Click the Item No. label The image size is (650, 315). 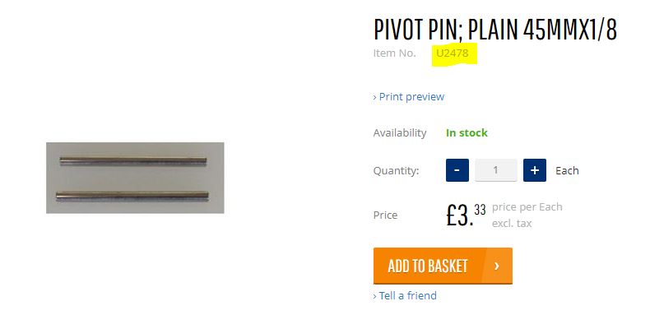click(x=394, y=53)
